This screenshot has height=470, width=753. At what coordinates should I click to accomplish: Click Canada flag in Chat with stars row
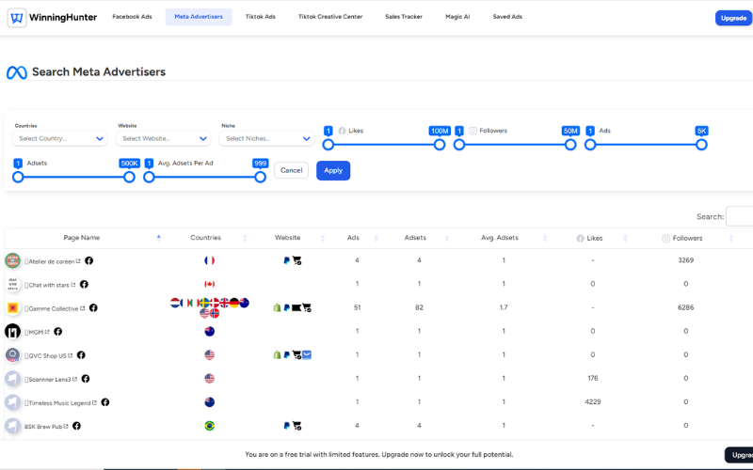209,284
